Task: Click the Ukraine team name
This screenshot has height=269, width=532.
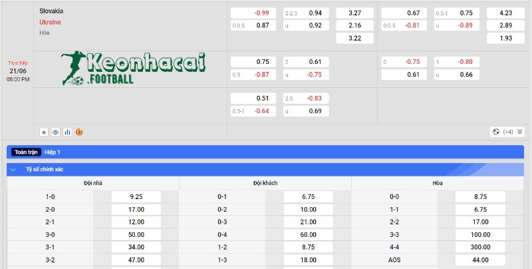Action: pyautogui.click(x=50, y=22)
